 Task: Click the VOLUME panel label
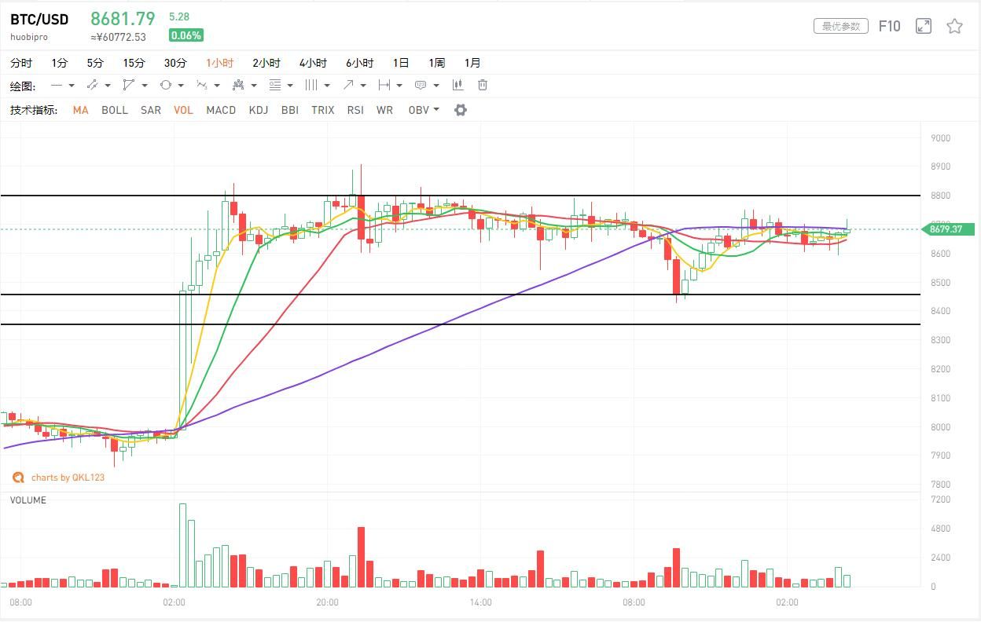point(28,500)
